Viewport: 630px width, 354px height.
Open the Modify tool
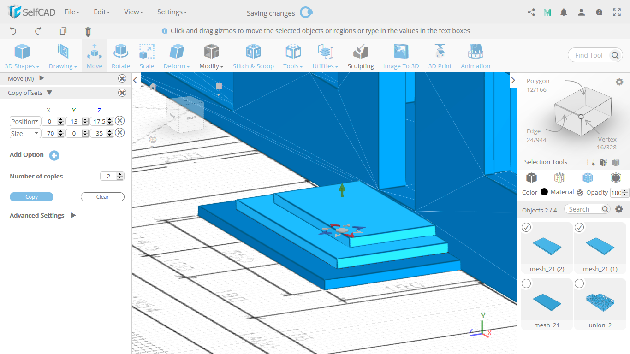211,56
